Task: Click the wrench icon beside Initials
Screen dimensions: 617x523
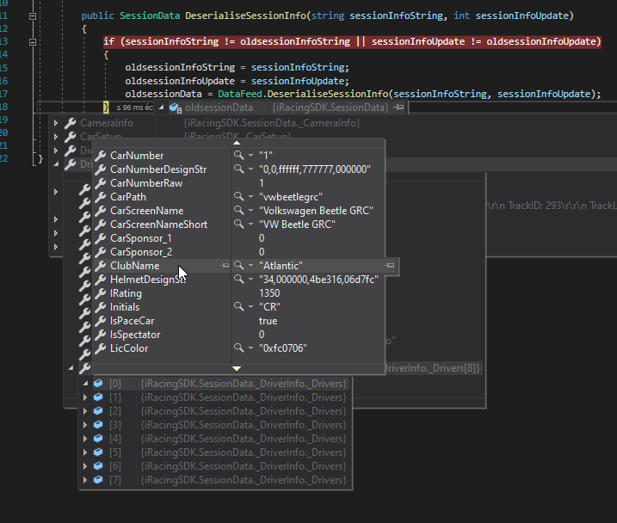Action: click(101, 307)
